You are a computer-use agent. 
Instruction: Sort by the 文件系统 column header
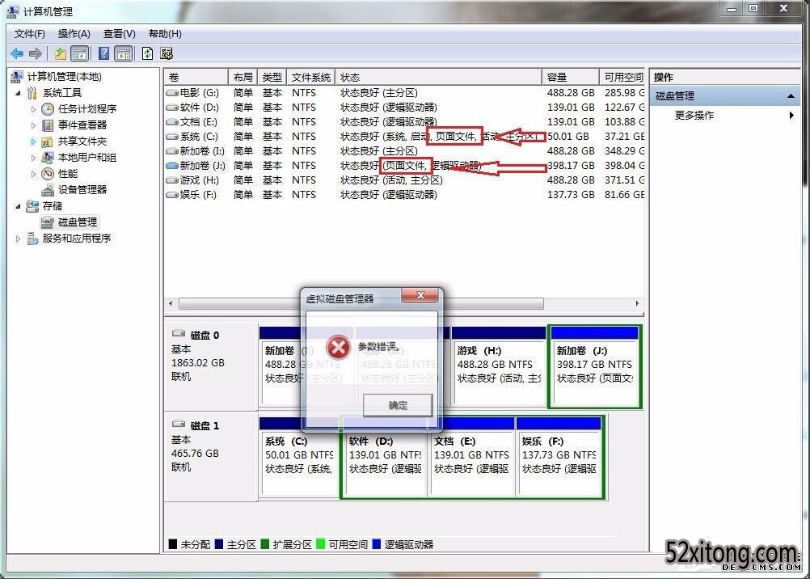pos(311,77)
